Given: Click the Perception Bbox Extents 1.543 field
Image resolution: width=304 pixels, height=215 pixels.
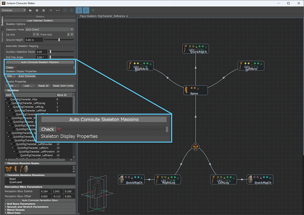Looking at the screenshot, I should (x=57, y=191).
